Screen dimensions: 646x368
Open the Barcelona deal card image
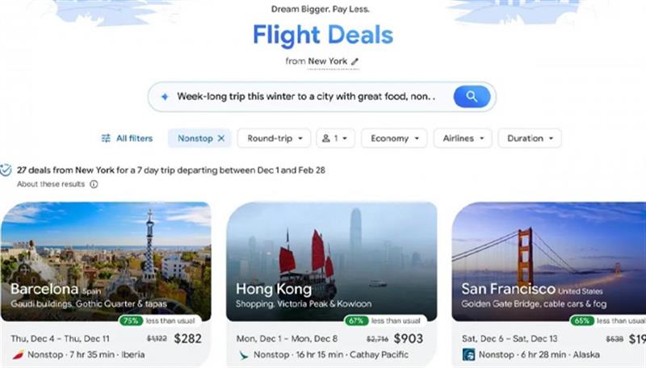point(106,261)
